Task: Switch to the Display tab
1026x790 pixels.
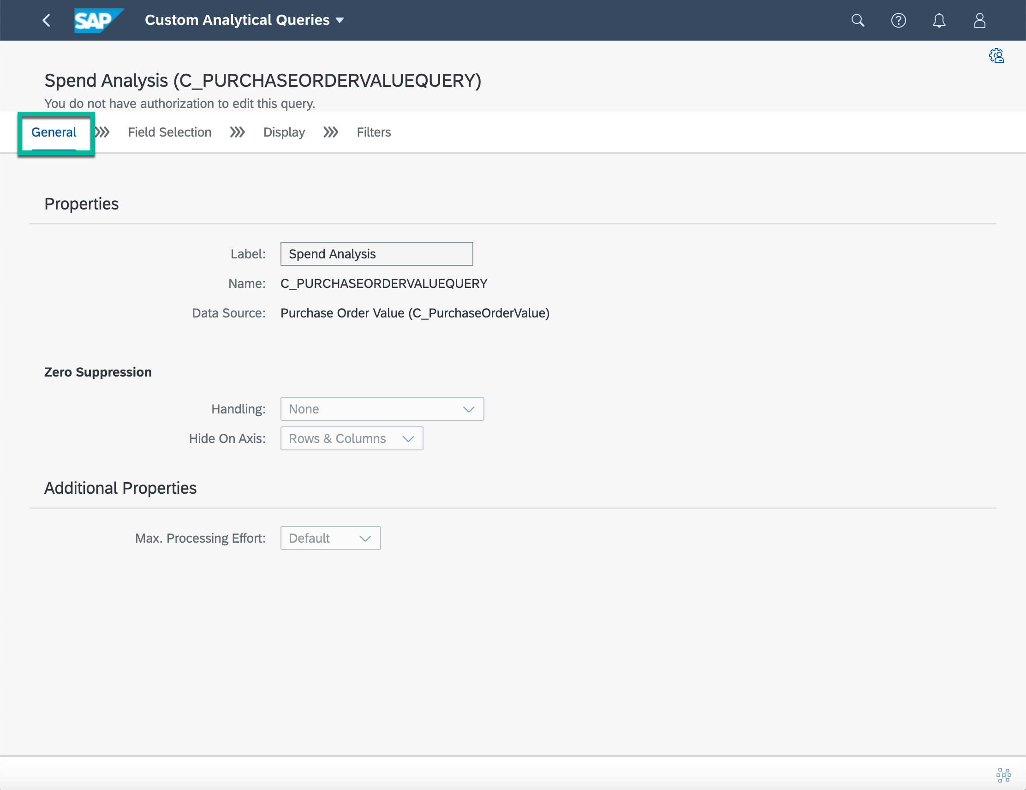Action: click(x=284, y=132)
